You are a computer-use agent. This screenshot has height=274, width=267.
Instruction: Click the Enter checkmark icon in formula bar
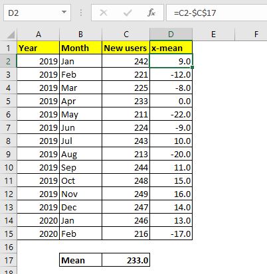pos(128,13)
